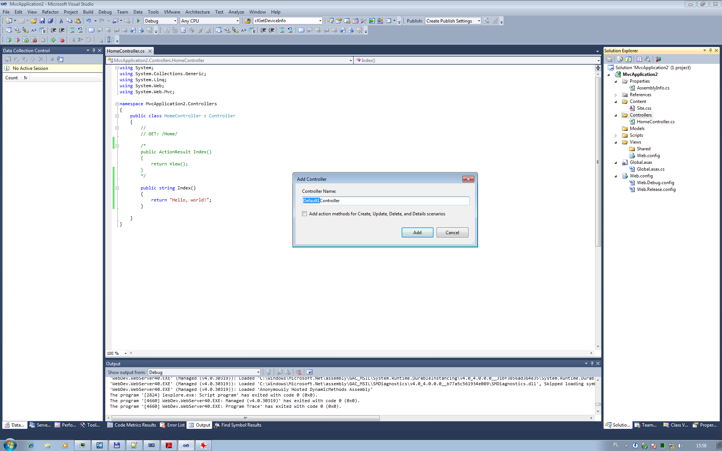This screenshot has width=722, height=451.
Task: Click Internet Explorer icon in taskbar
Action: coord(31,445)
